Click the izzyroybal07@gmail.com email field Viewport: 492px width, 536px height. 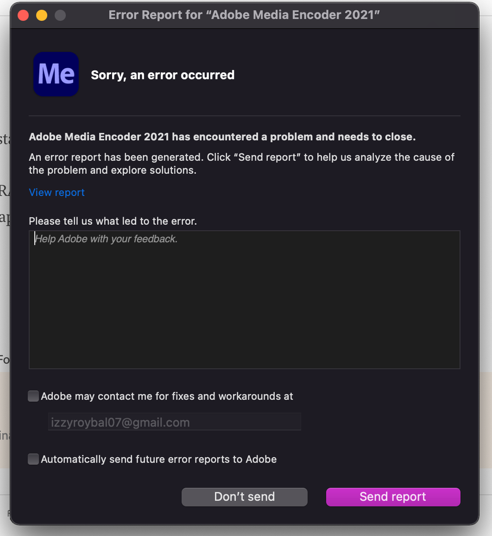174,422
